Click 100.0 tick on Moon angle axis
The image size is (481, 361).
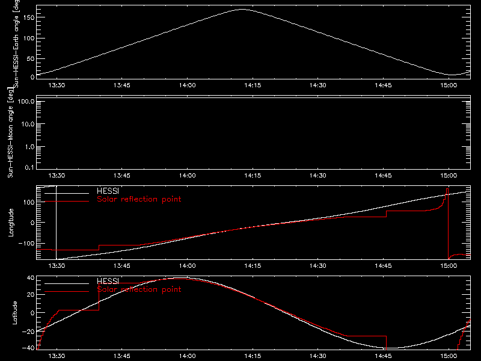[x=26, y=102]
